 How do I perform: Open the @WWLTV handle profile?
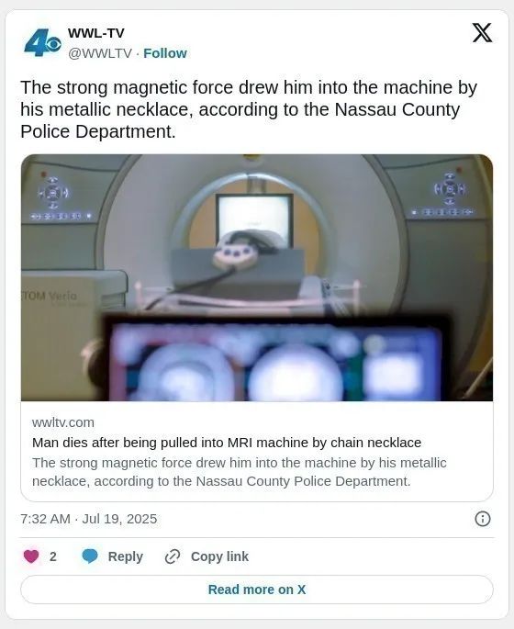[x=100, y=53]
